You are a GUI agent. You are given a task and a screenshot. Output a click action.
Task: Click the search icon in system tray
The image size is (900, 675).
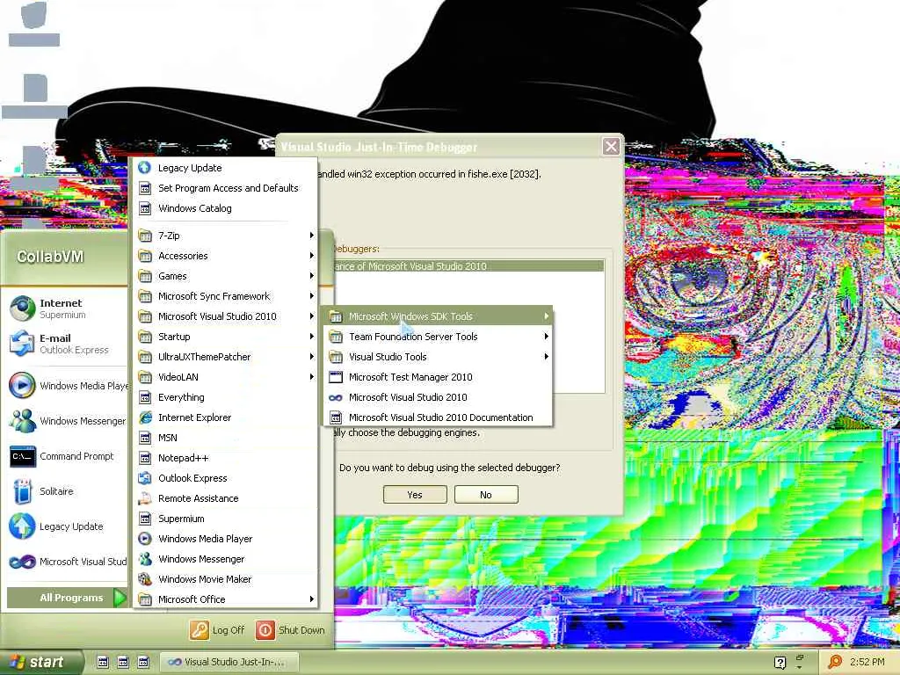(x=835, y=662)
